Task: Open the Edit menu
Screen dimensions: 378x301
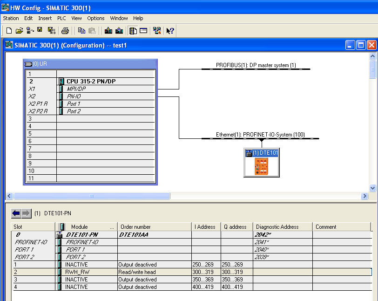Action: click(x=28, y=18)
